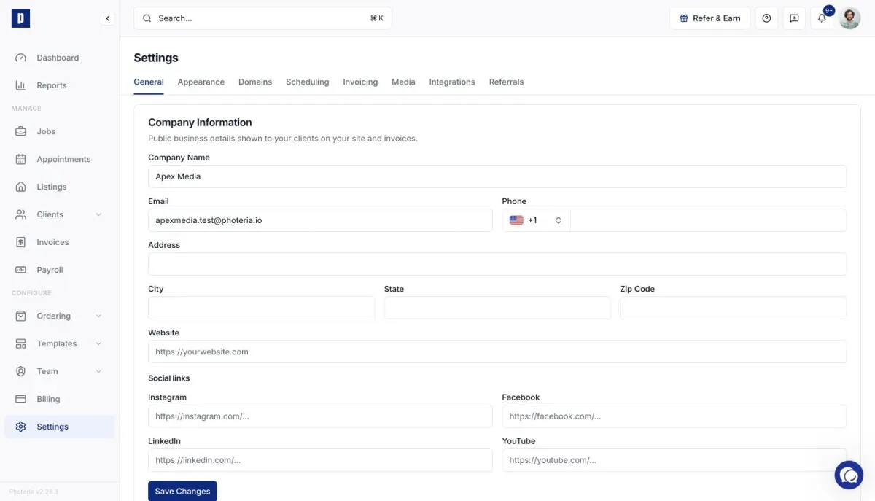875x501 pixels.
Task: Open the feedback message icon
Action: click(x=794, y=18)
